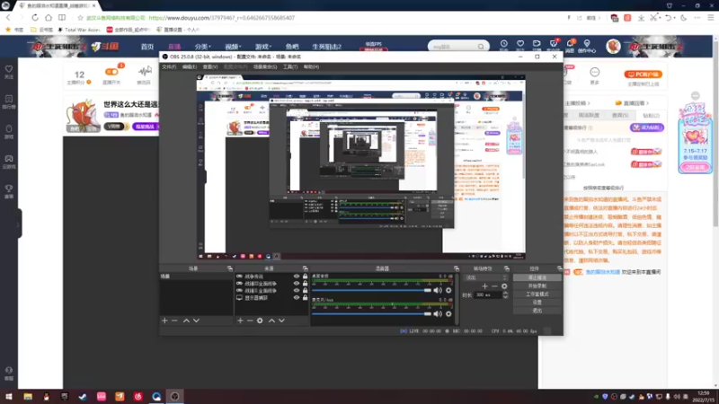Click the Douyu user avatar
The width and height of the screenshot is (719, 404).
coord(613,47)
